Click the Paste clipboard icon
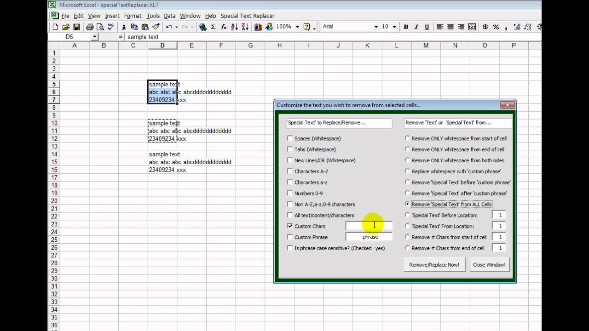 (145, 27)
